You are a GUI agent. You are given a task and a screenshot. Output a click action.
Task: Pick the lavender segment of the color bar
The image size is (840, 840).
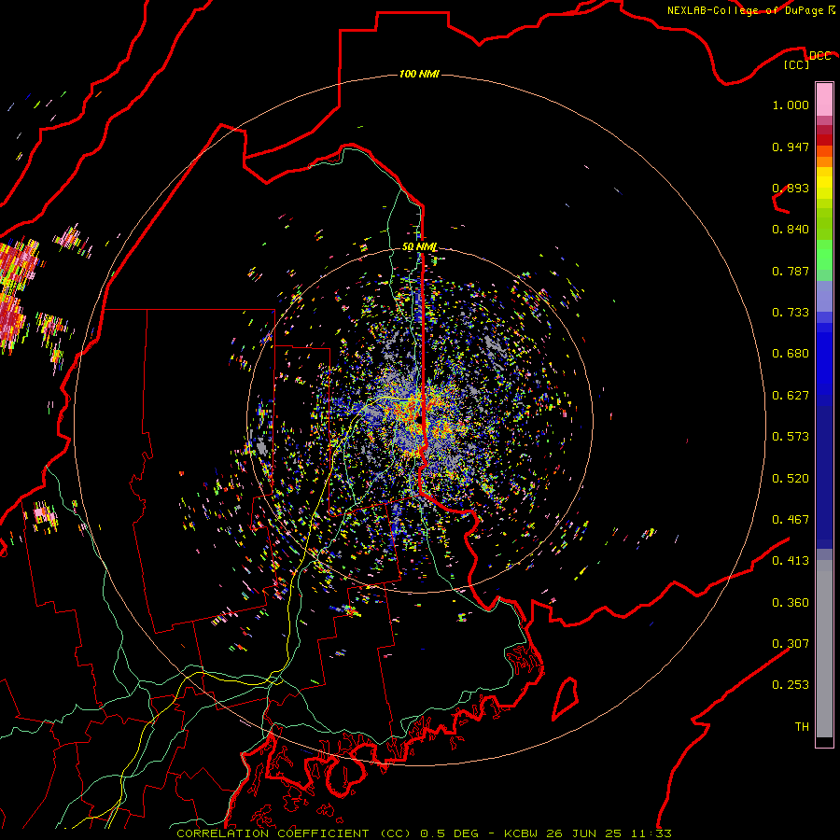tap(824, 296)
